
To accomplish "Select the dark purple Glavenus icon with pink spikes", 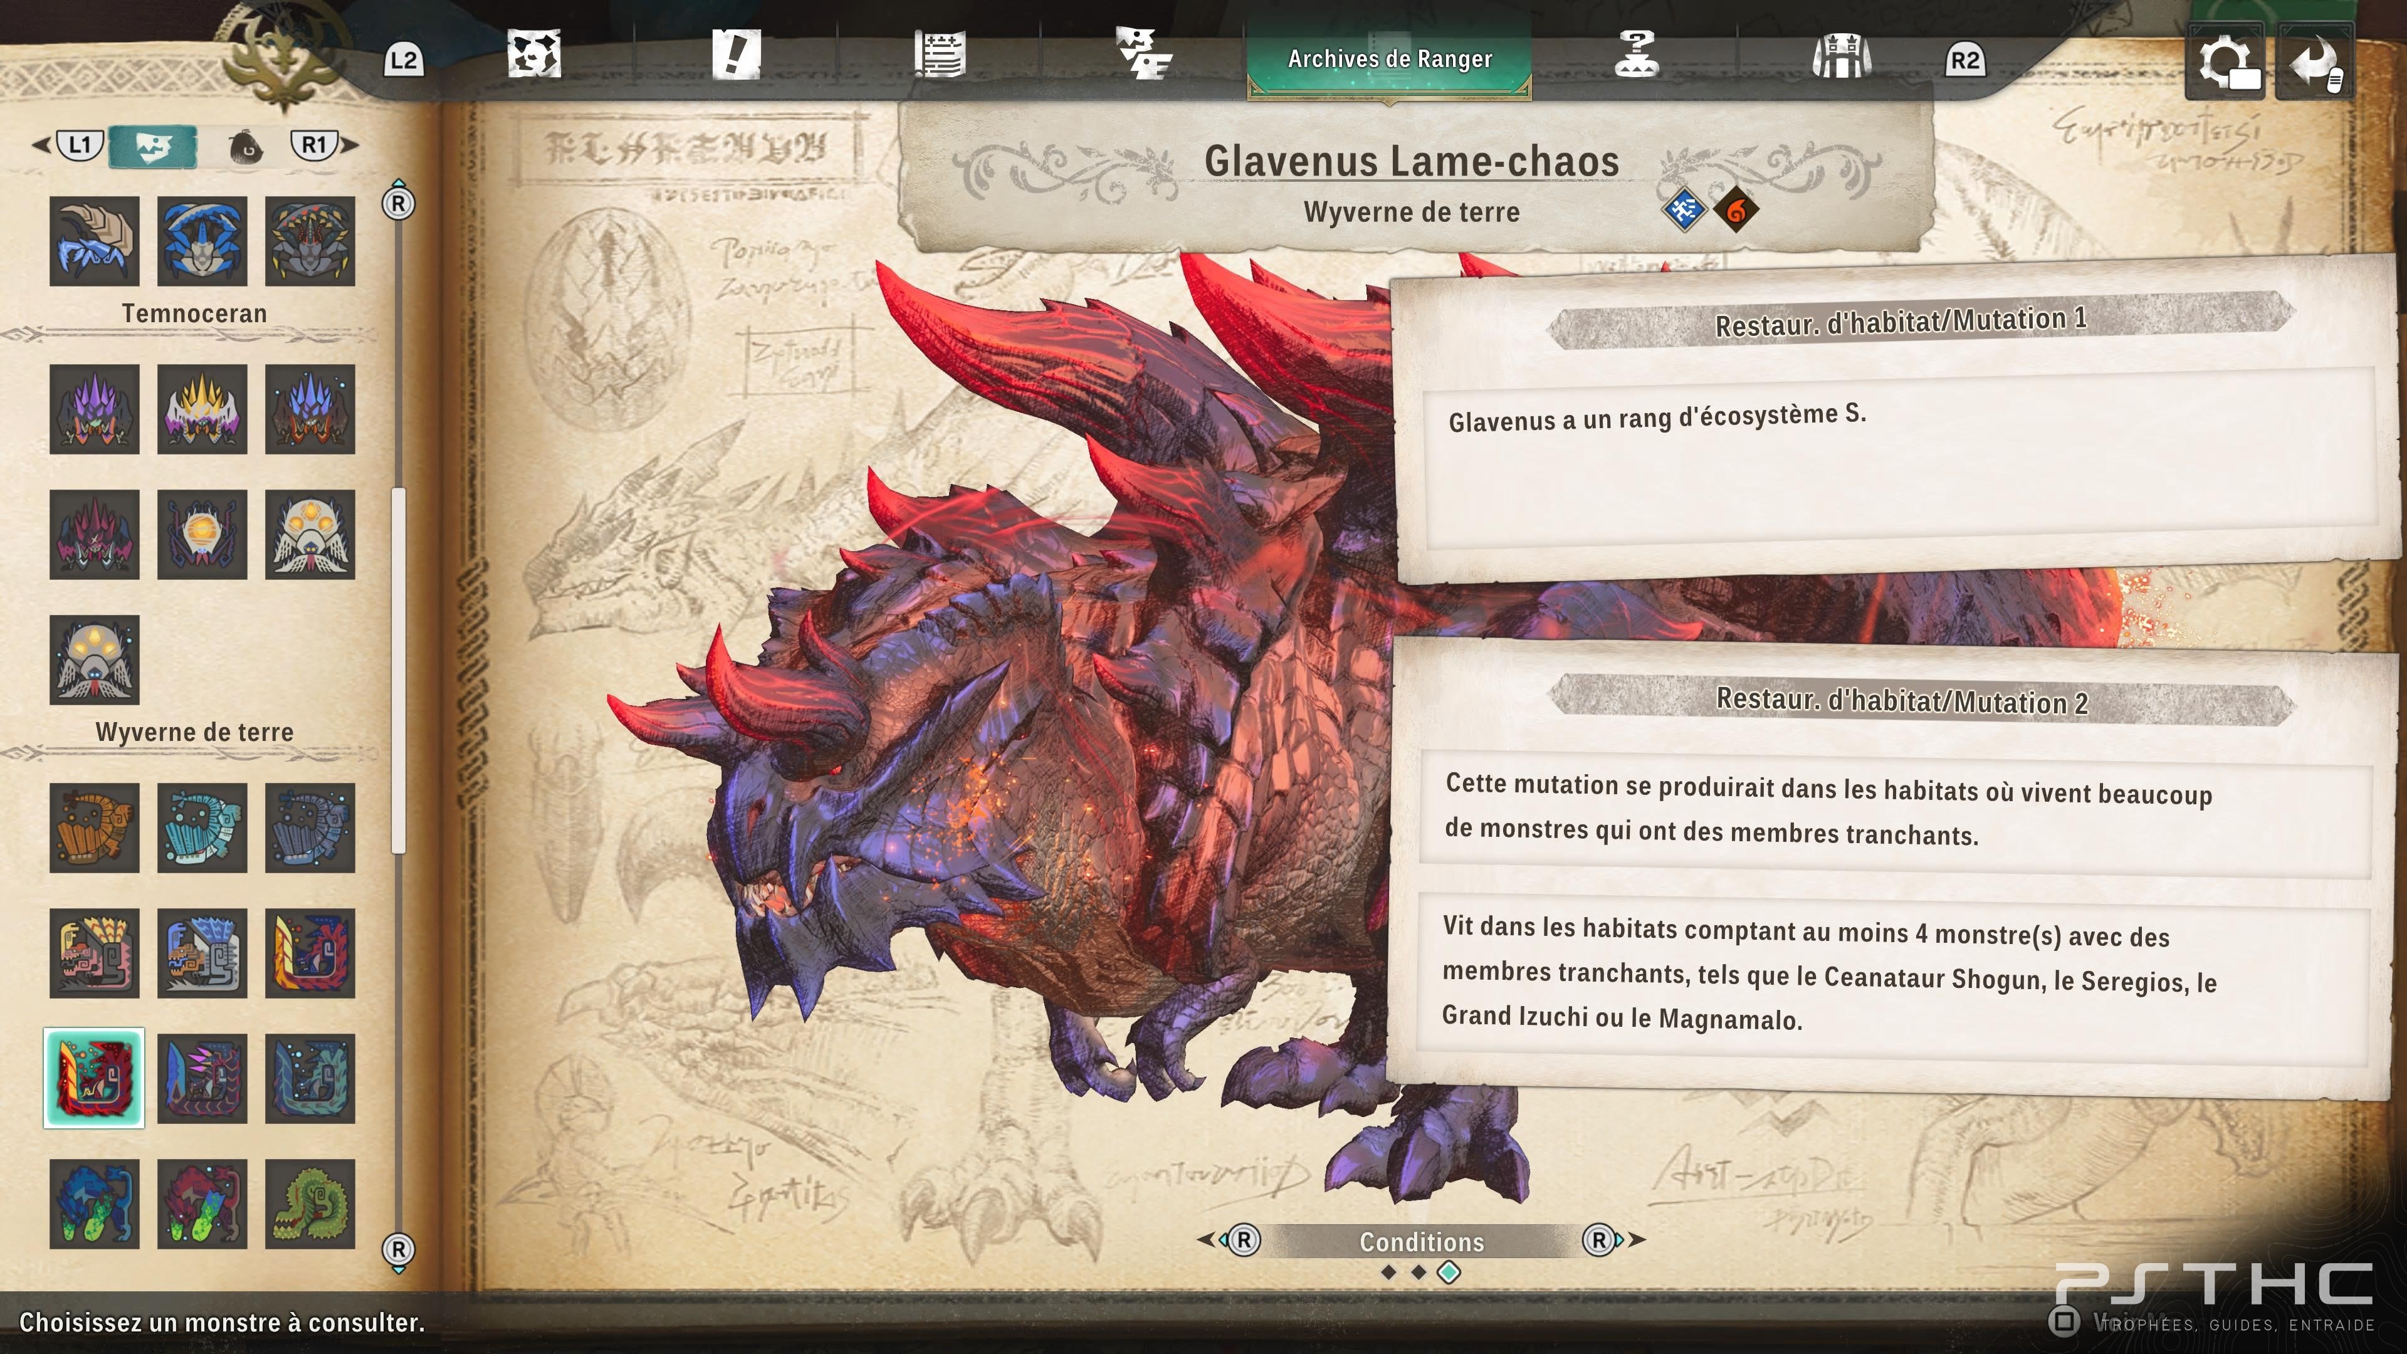I will coord(202,1078).
